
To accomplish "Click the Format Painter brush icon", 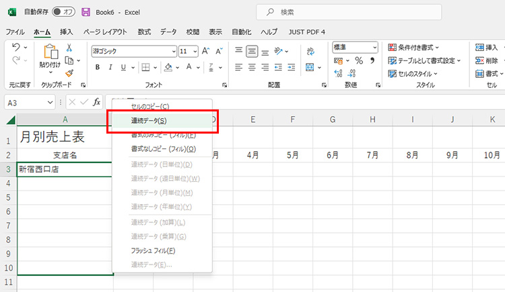I will pyautogui.click(x=69, y=73).
